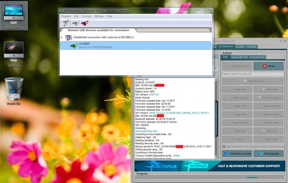Select the Main actions tab

226,57
